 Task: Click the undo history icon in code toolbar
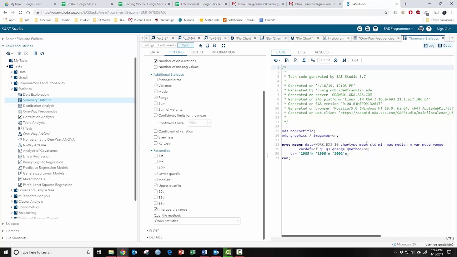click(x=276, y=60)
